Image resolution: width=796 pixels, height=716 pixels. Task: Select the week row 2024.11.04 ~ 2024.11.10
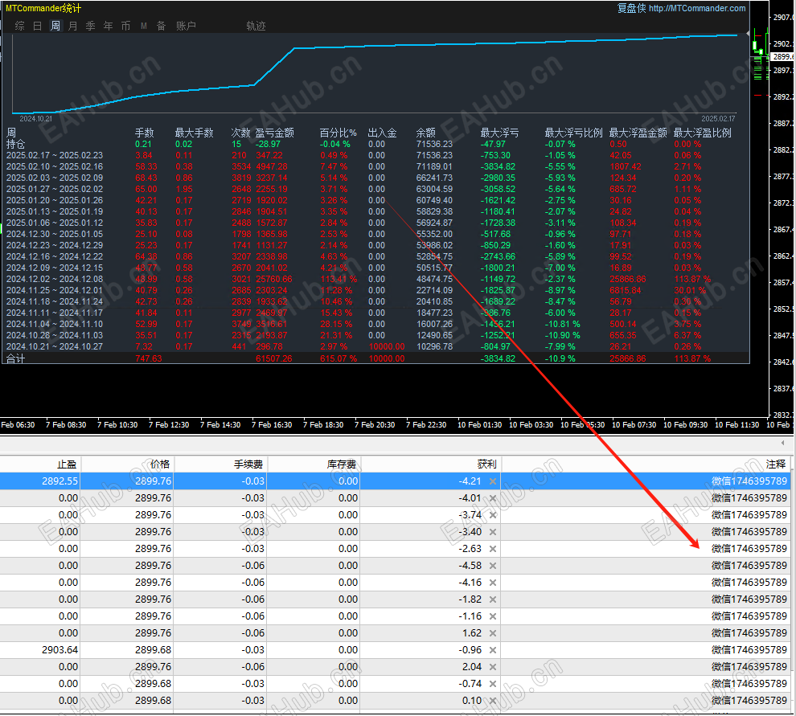click(375, 324)
